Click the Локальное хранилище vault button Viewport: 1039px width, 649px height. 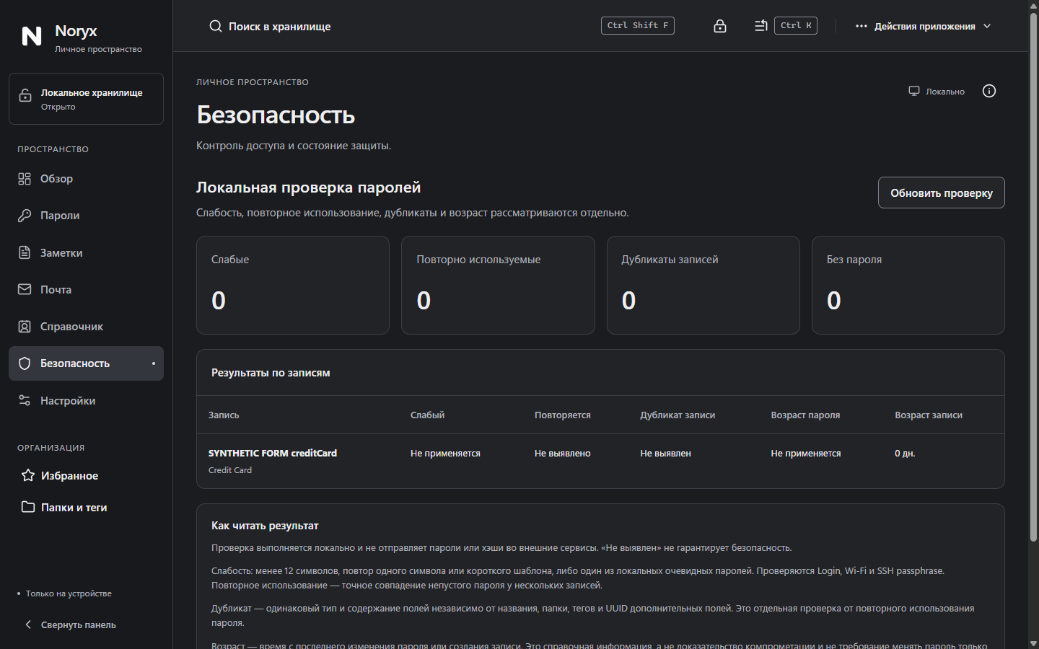[86, 99]
